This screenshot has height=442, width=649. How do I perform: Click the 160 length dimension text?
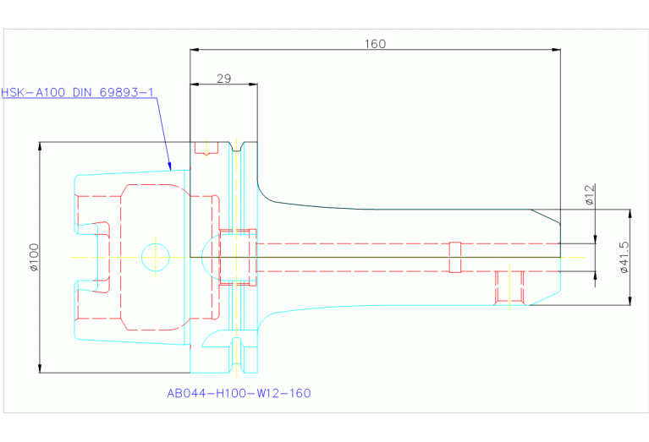coord(375,44)
